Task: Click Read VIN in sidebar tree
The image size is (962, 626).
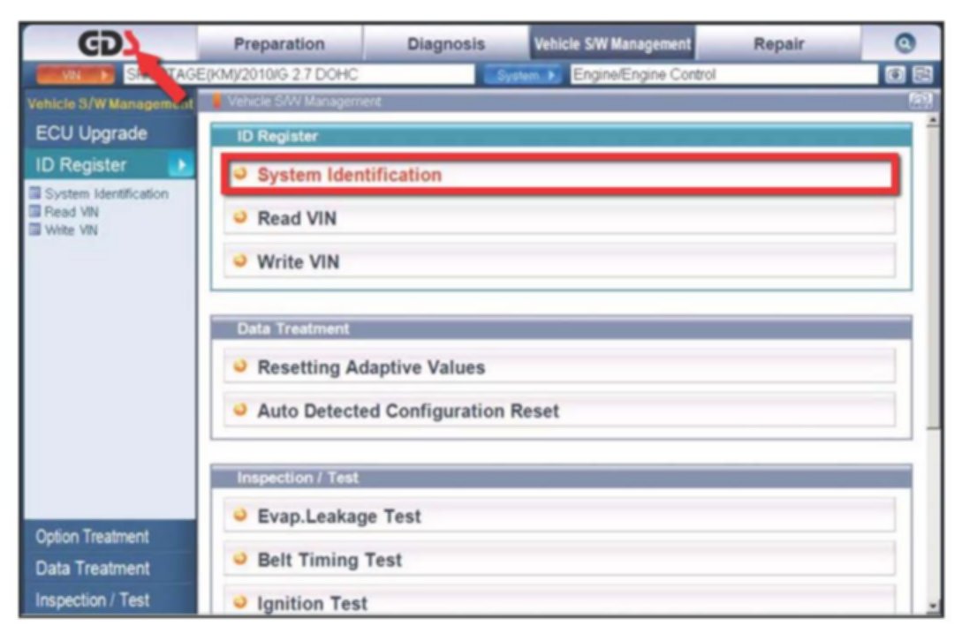Action: point(72,212)
